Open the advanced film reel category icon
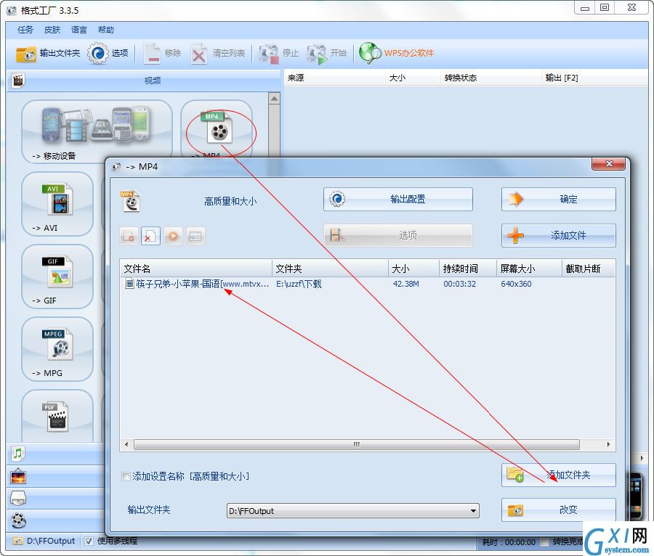Screen dimensions: 654x556 [x=18, y=520]
